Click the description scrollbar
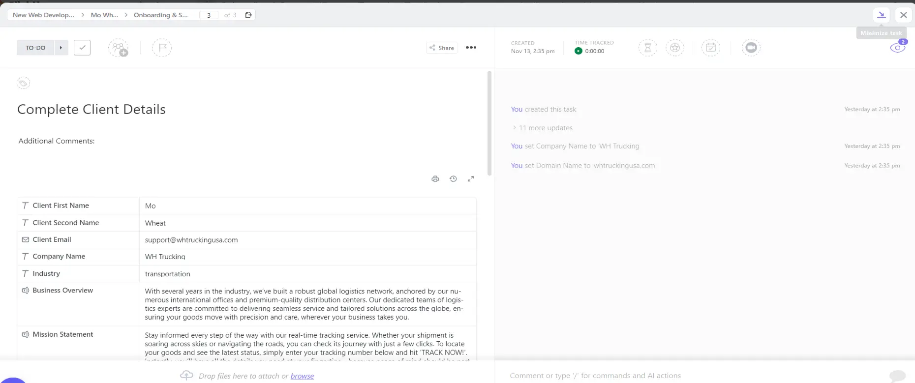Screen dimensions: 915x383 (489, 123)
